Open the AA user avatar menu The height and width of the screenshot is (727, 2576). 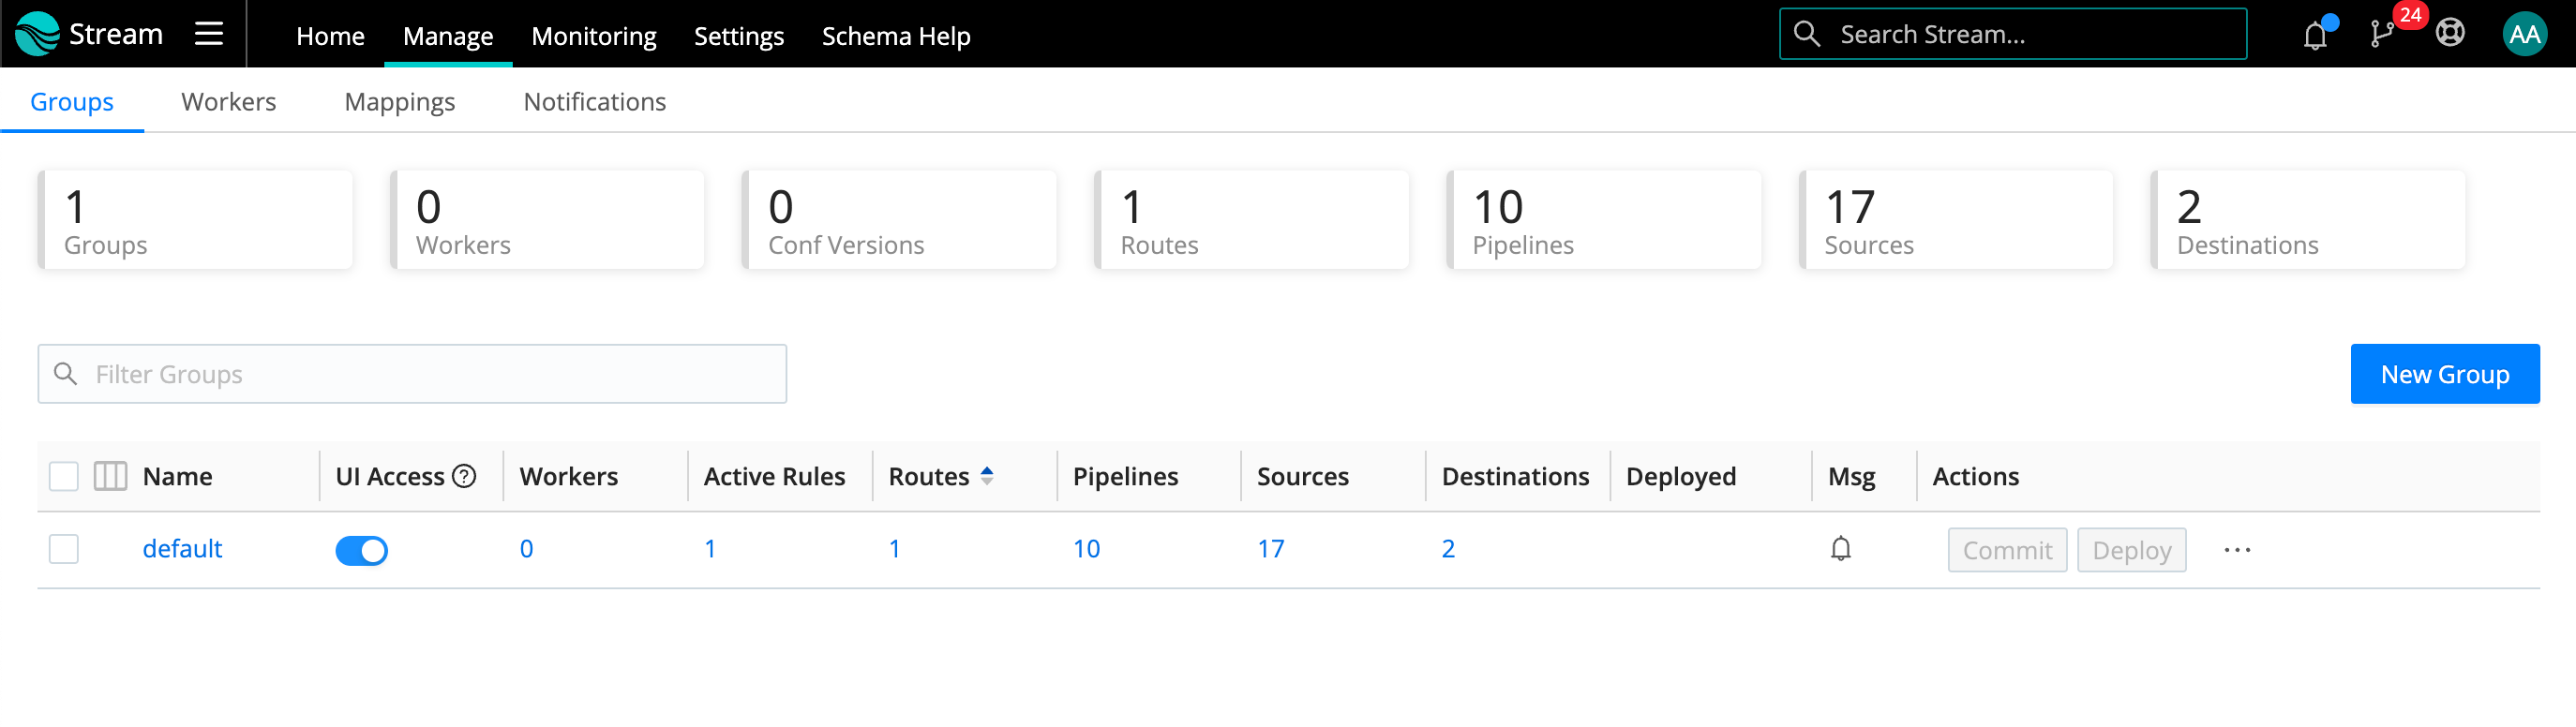2524,34
